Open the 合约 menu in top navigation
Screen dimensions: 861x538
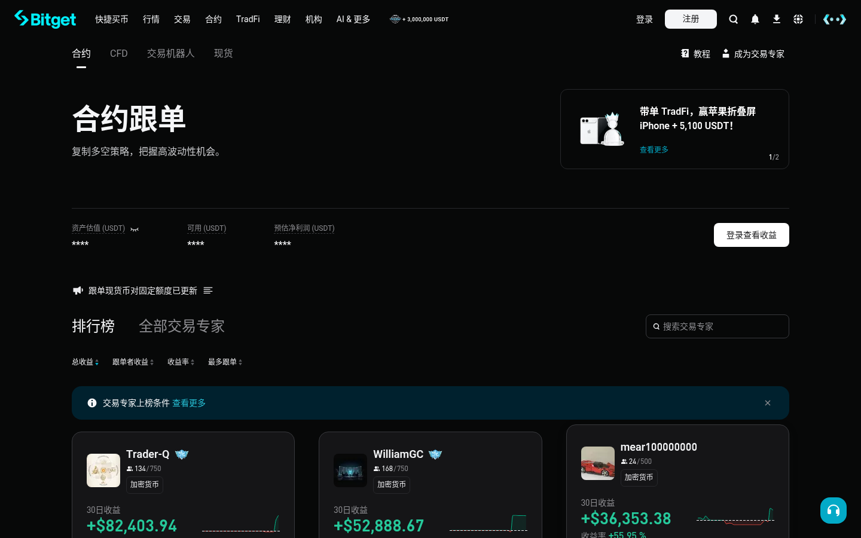coord(213,19)
